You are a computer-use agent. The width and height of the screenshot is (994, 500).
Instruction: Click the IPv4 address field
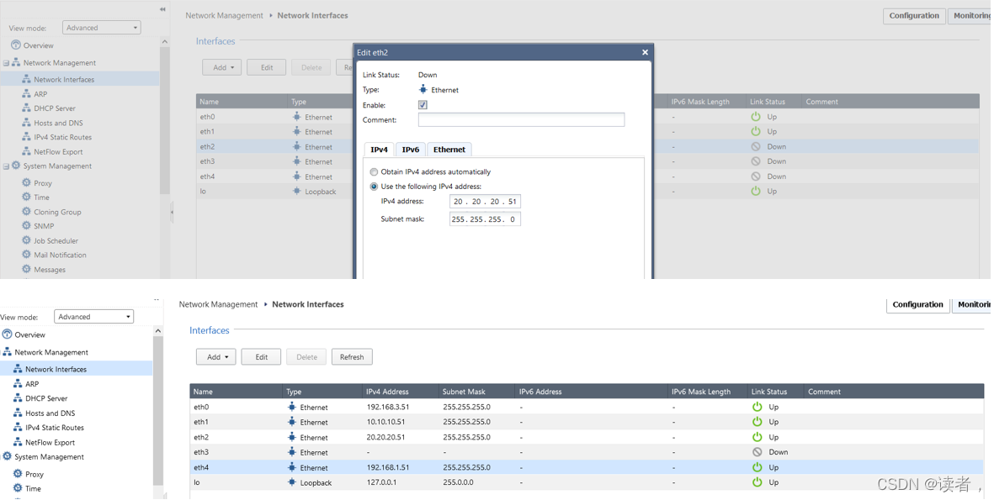(485, 202)
